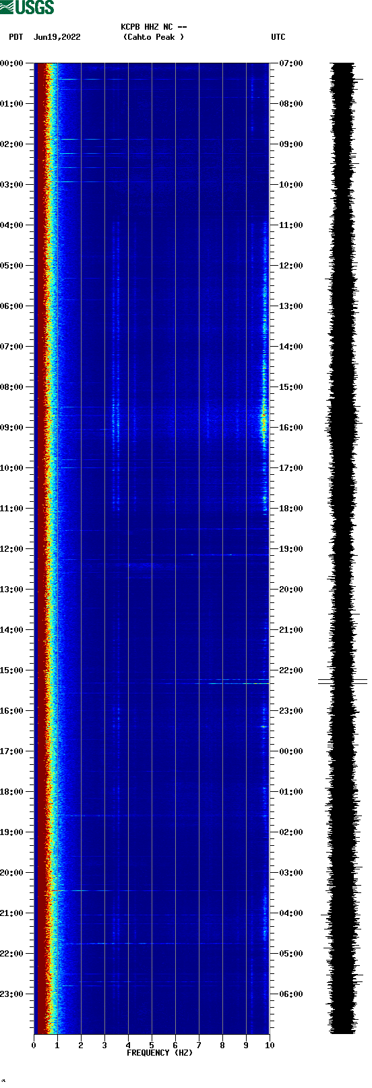Viewport: 372px width, 1088px height.
Task: Click the 20:00 PDT time label
Action: pos(12,873)
